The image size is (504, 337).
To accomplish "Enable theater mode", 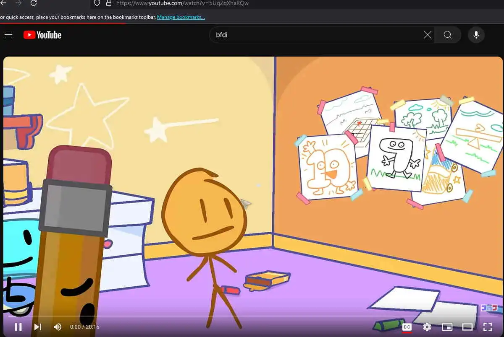I will 467,327.
